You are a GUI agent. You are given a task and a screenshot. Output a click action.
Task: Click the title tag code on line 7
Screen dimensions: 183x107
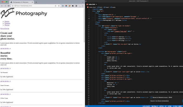[113, 20]
